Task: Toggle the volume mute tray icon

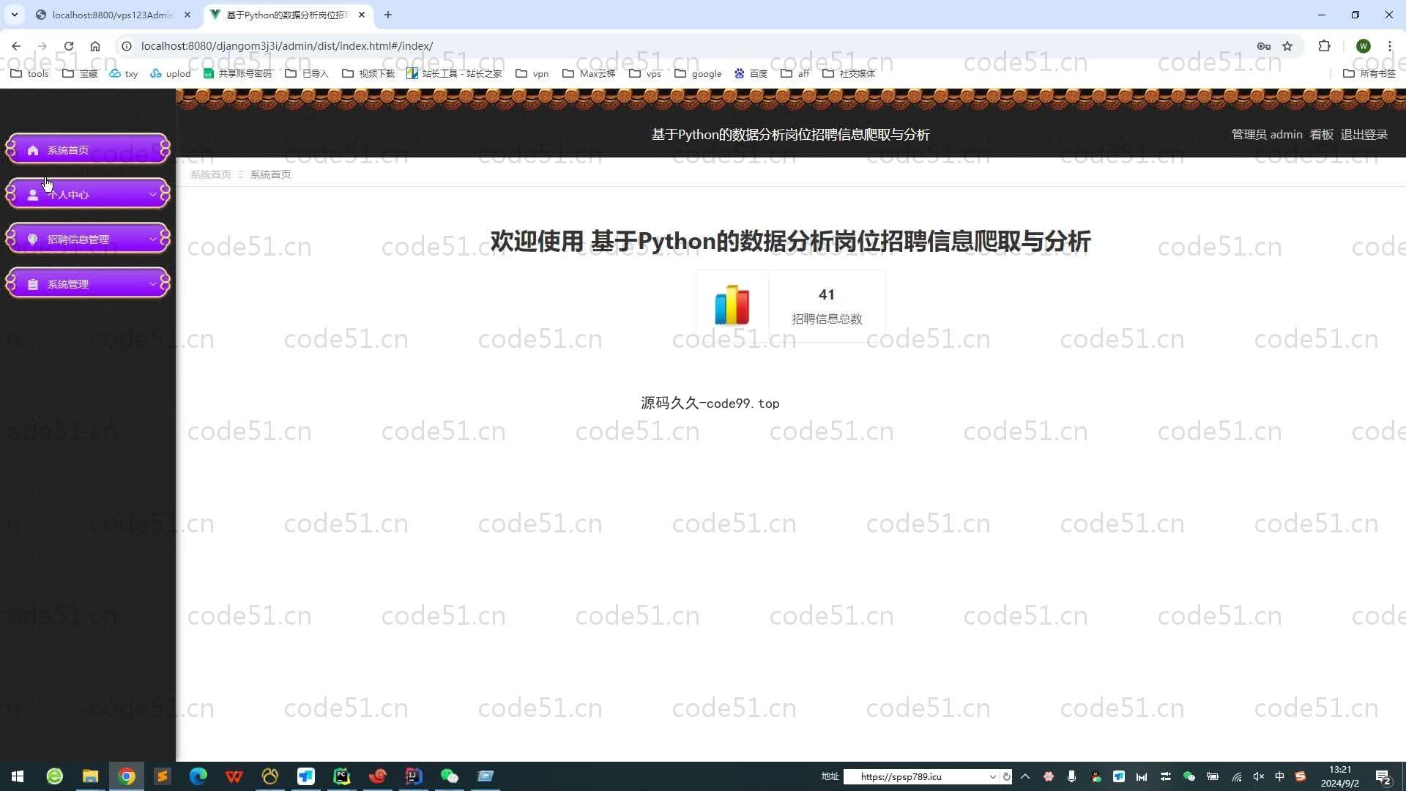Action: pos(1259,777)
